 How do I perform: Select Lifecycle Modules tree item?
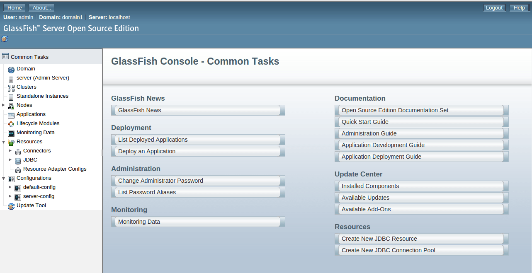pos(38,123)
